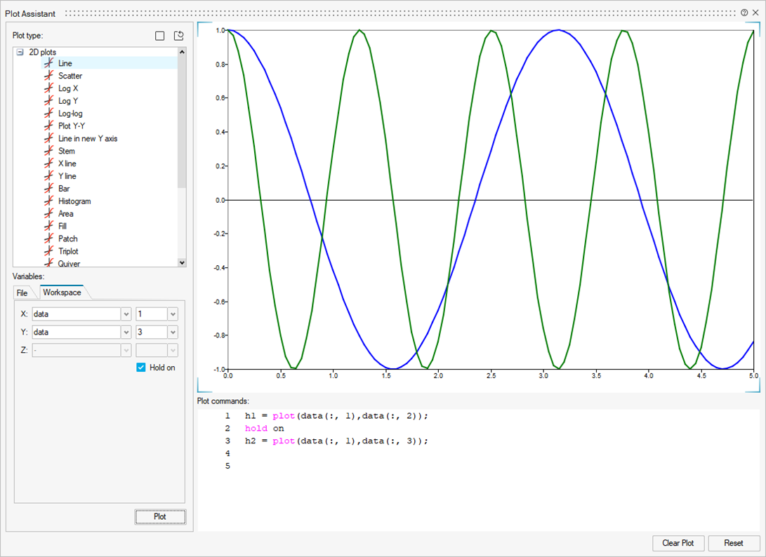Click the refresh icon above plot type list

point(178,36)
